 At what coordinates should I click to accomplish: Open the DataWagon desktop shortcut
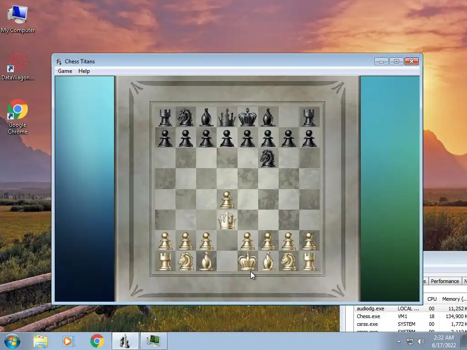click(x=18, y=67)
